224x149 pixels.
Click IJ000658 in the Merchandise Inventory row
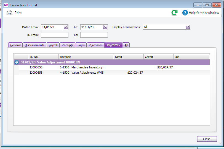coord(36,67)
